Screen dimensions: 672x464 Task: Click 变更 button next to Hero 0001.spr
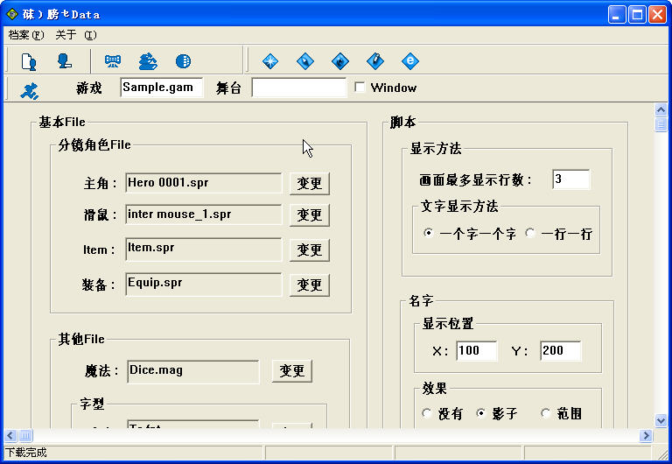click(310, 184)
